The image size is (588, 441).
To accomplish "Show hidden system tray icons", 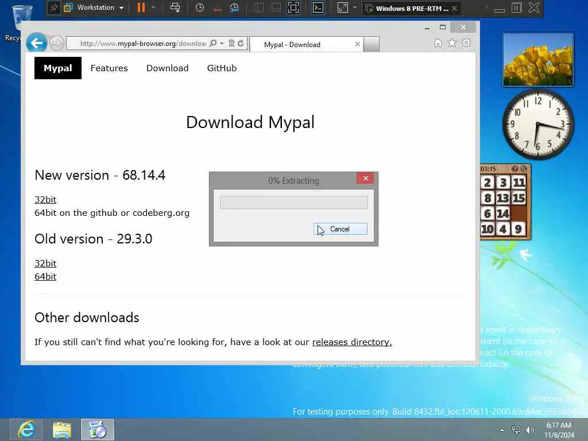I will pyautogui.click(x=502, y=430).
